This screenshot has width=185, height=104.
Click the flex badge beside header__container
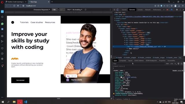point(148,33)
